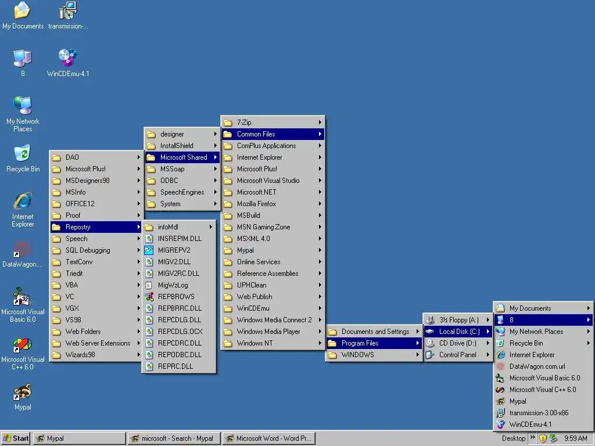Open the MigWzLog text file icon

click(149, 285)
